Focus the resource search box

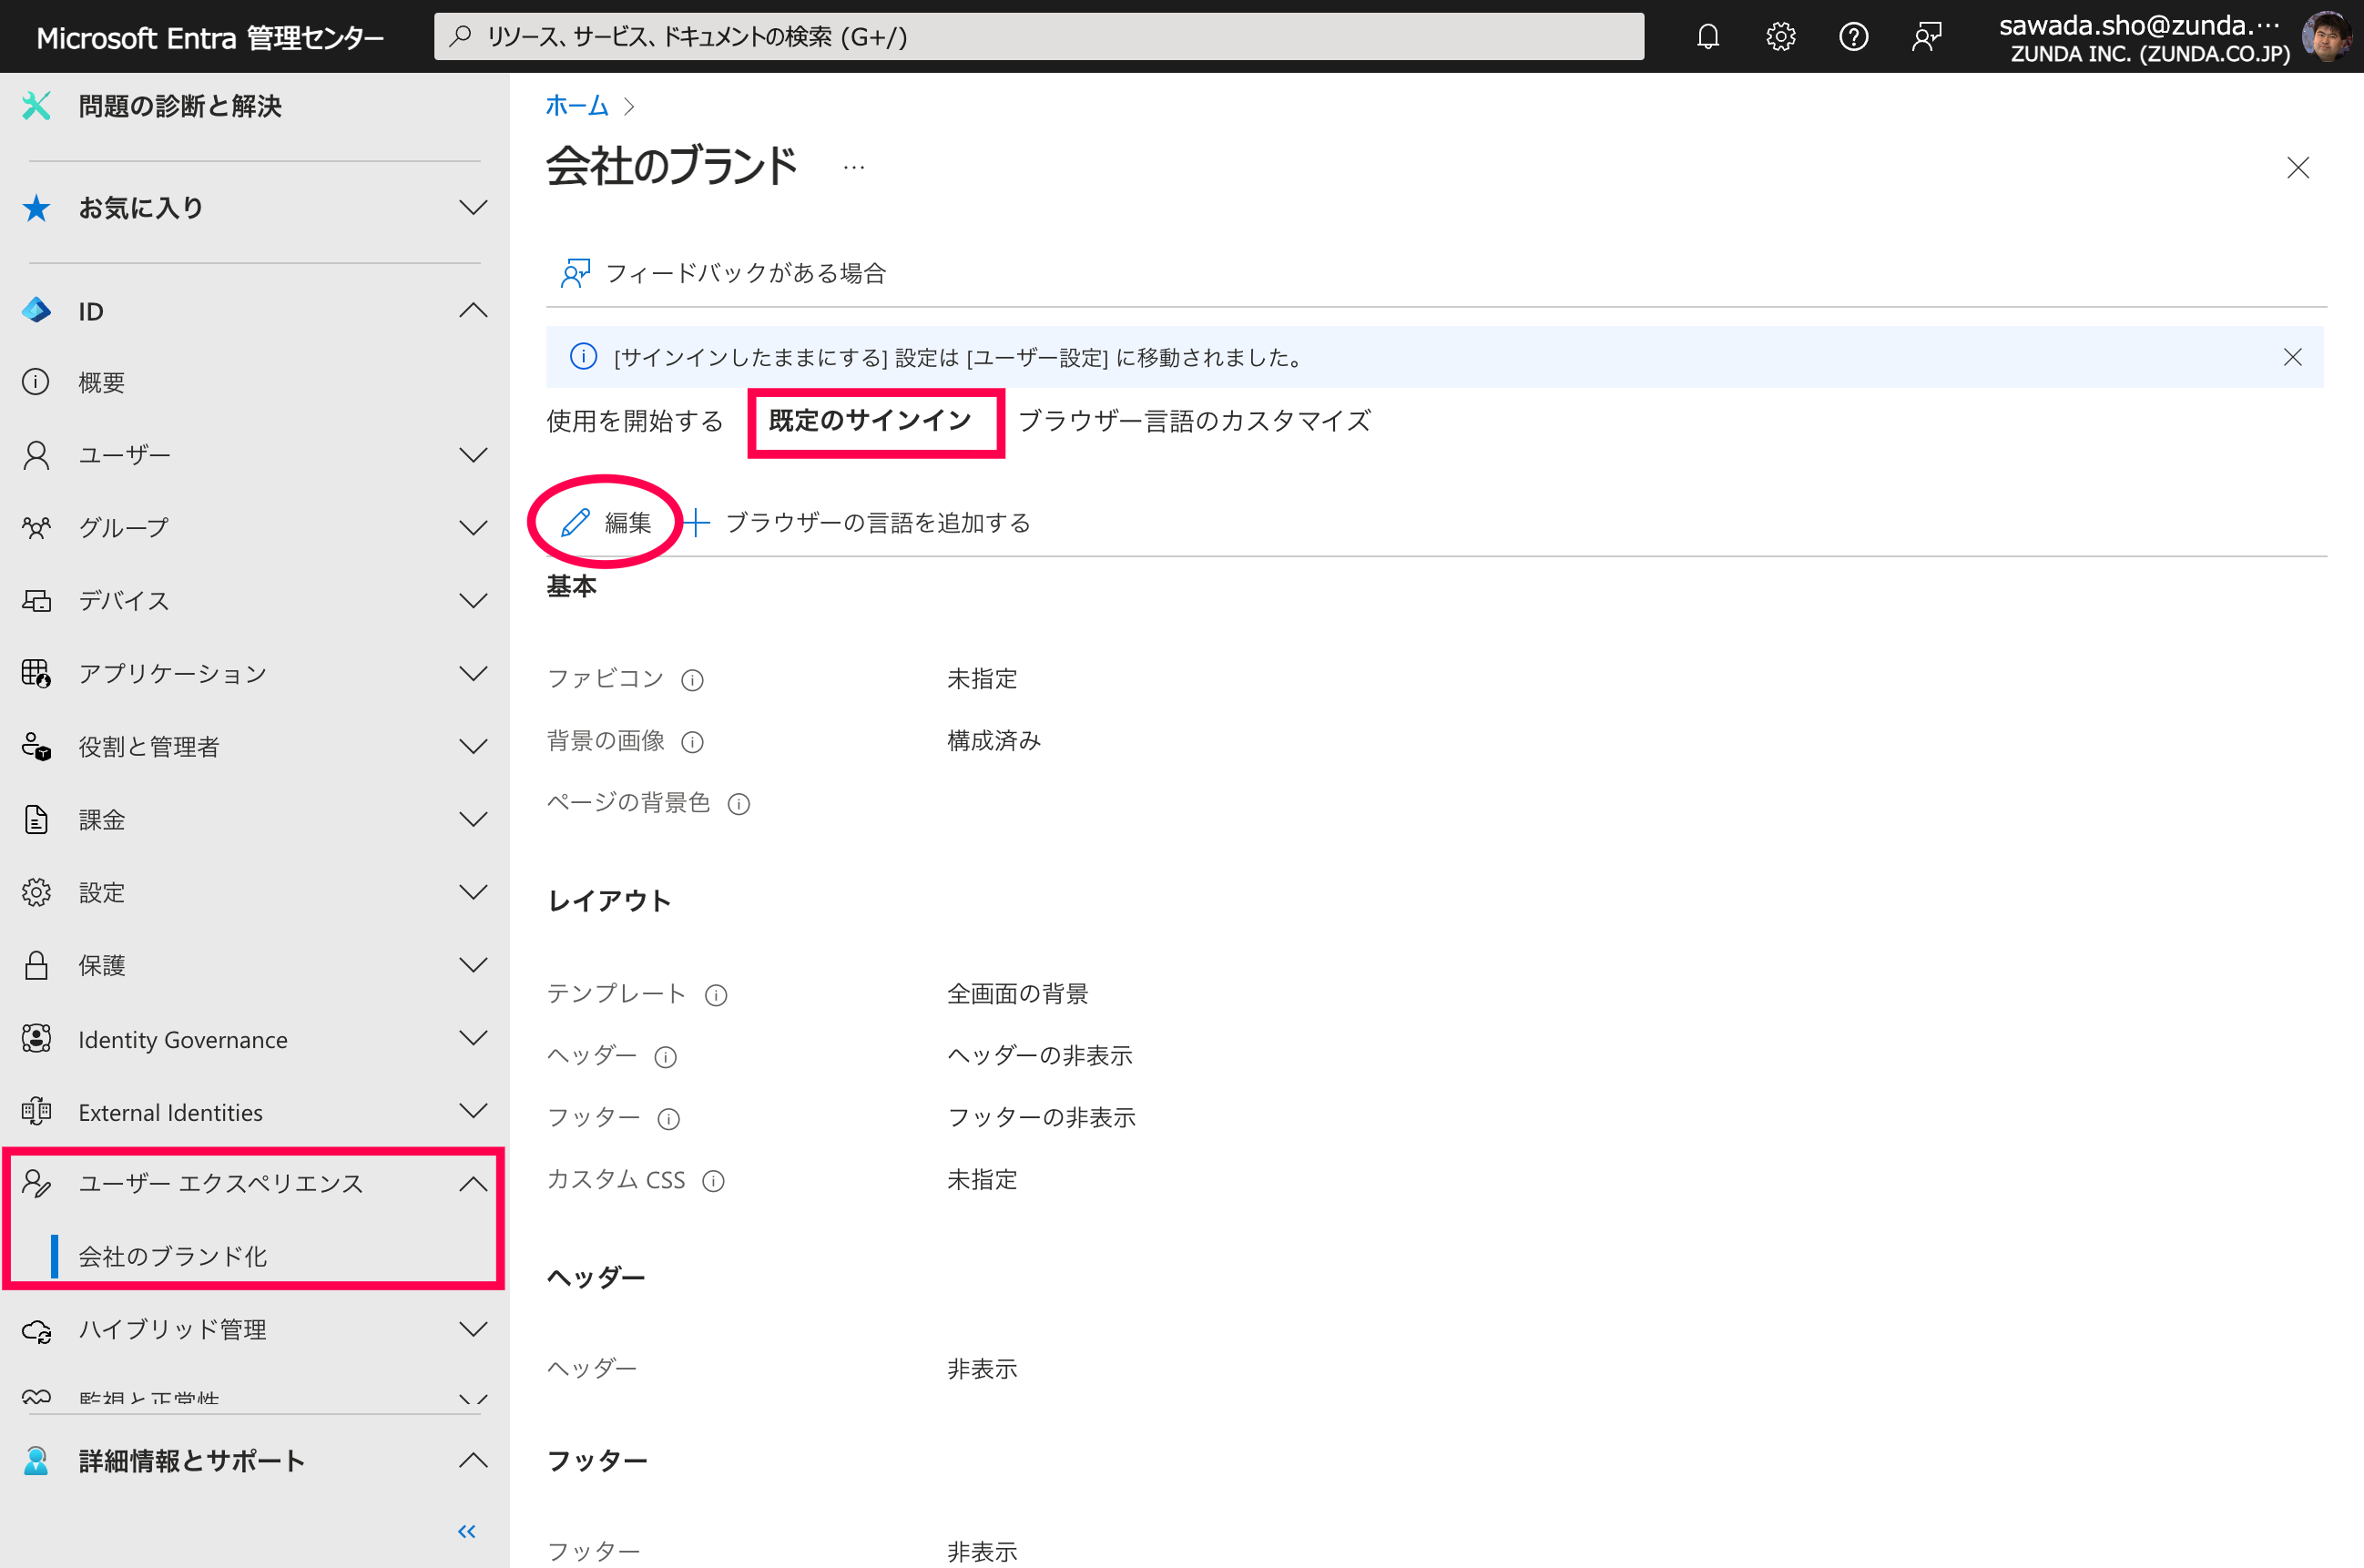click(x=1039, y=37)
